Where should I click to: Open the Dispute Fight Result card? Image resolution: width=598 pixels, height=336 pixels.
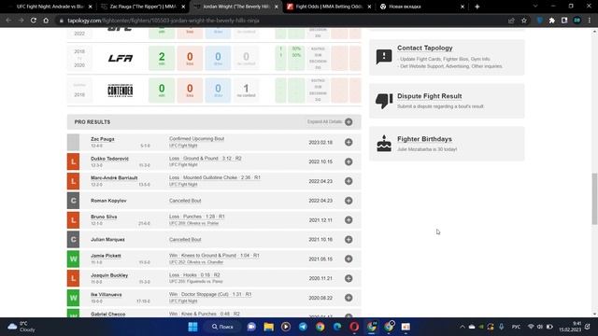tap(447, 101)
